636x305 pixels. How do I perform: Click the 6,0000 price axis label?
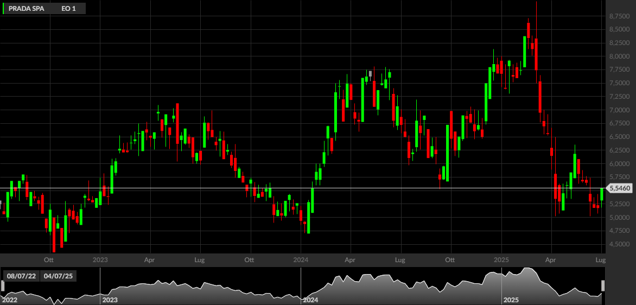pos(619,164)
